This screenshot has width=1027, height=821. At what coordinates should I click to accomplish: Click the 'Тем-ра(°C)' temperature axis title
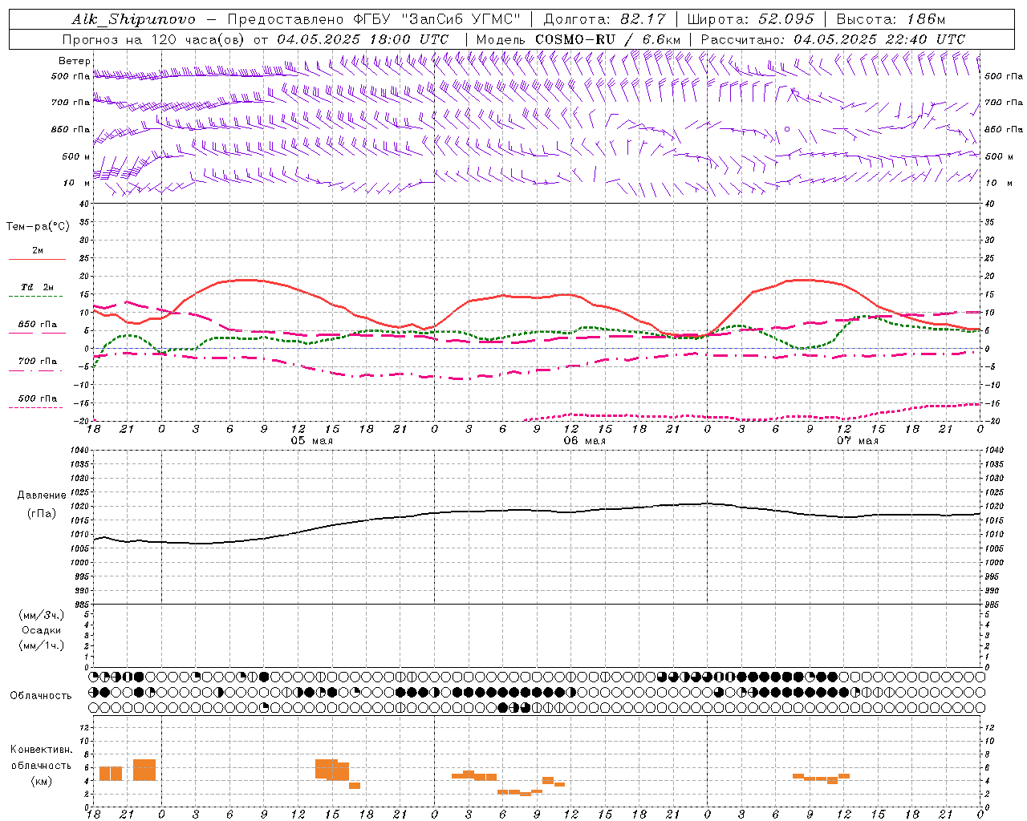pyautogui.click(x=38, y=227)
